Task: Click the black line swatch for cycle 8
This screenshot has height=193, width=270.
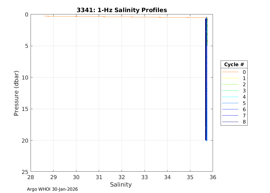Action: 230,122
